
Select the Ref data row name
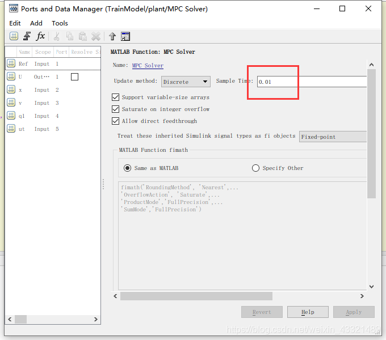click(23, 64)
